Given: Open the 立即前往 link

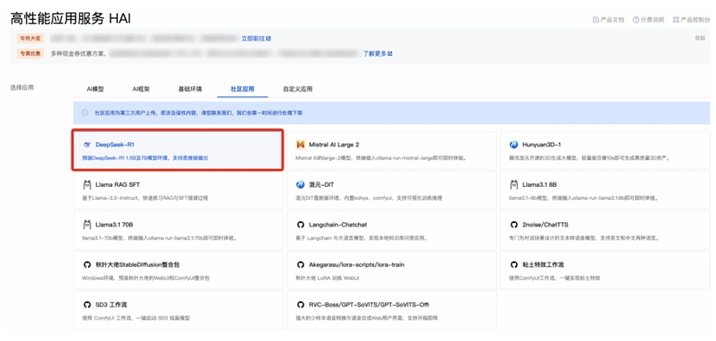Looking at the screenshot, I should click(253, 39).
